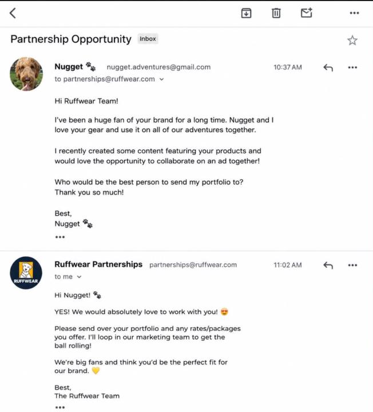Image resolution: width=373 pixels, height=412 pixels.
Task: Click the Ruffwear Partnerships sender name
Action: coord(98,264)
